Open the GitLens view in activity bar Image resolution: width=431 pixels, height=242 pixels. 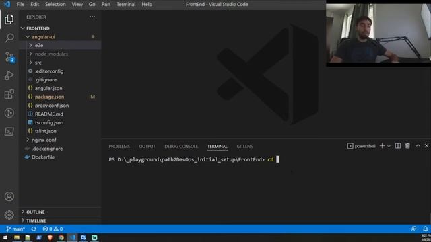(9, 113)
